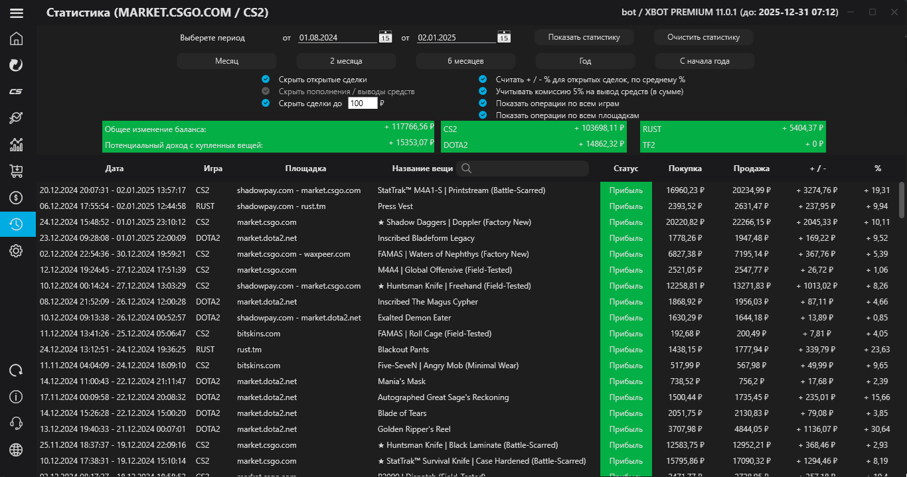Viewport: 907px width, 477px height.
Task: Sort the table by the 'Дата' column header
Action: pyautogui.click(x=114, y=169)
